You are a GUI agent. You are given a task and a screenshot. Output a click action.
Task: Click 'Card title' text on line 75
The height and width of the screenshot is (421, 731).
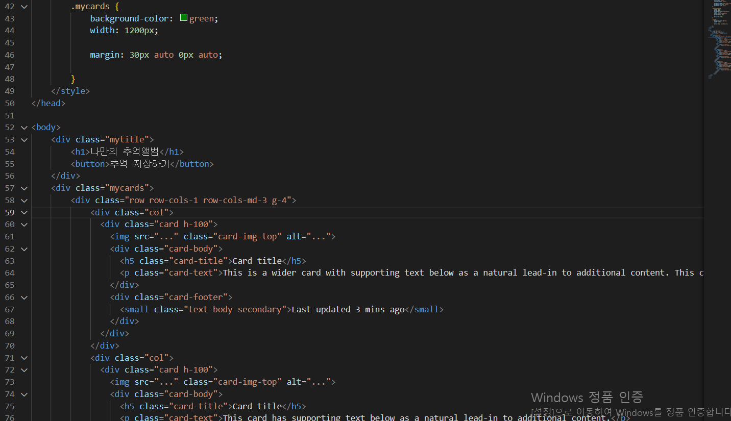tap(257, 406)
